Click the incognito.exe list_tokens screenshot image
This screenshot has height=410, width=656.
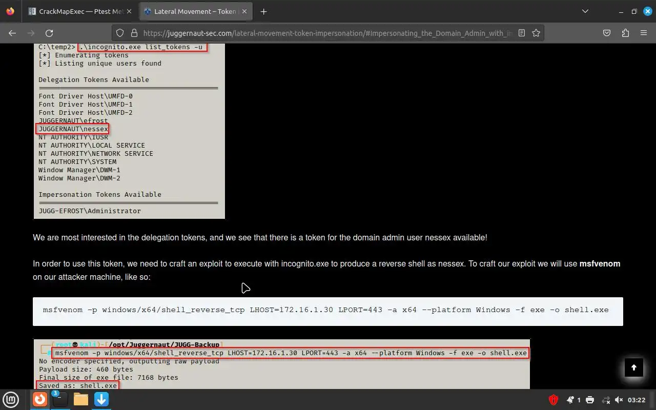click(x=129, y=131)
